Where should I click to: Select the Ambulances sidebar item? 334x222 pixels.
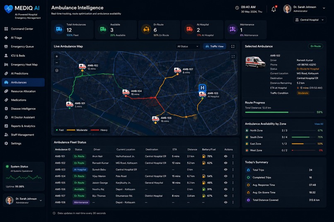23,82
